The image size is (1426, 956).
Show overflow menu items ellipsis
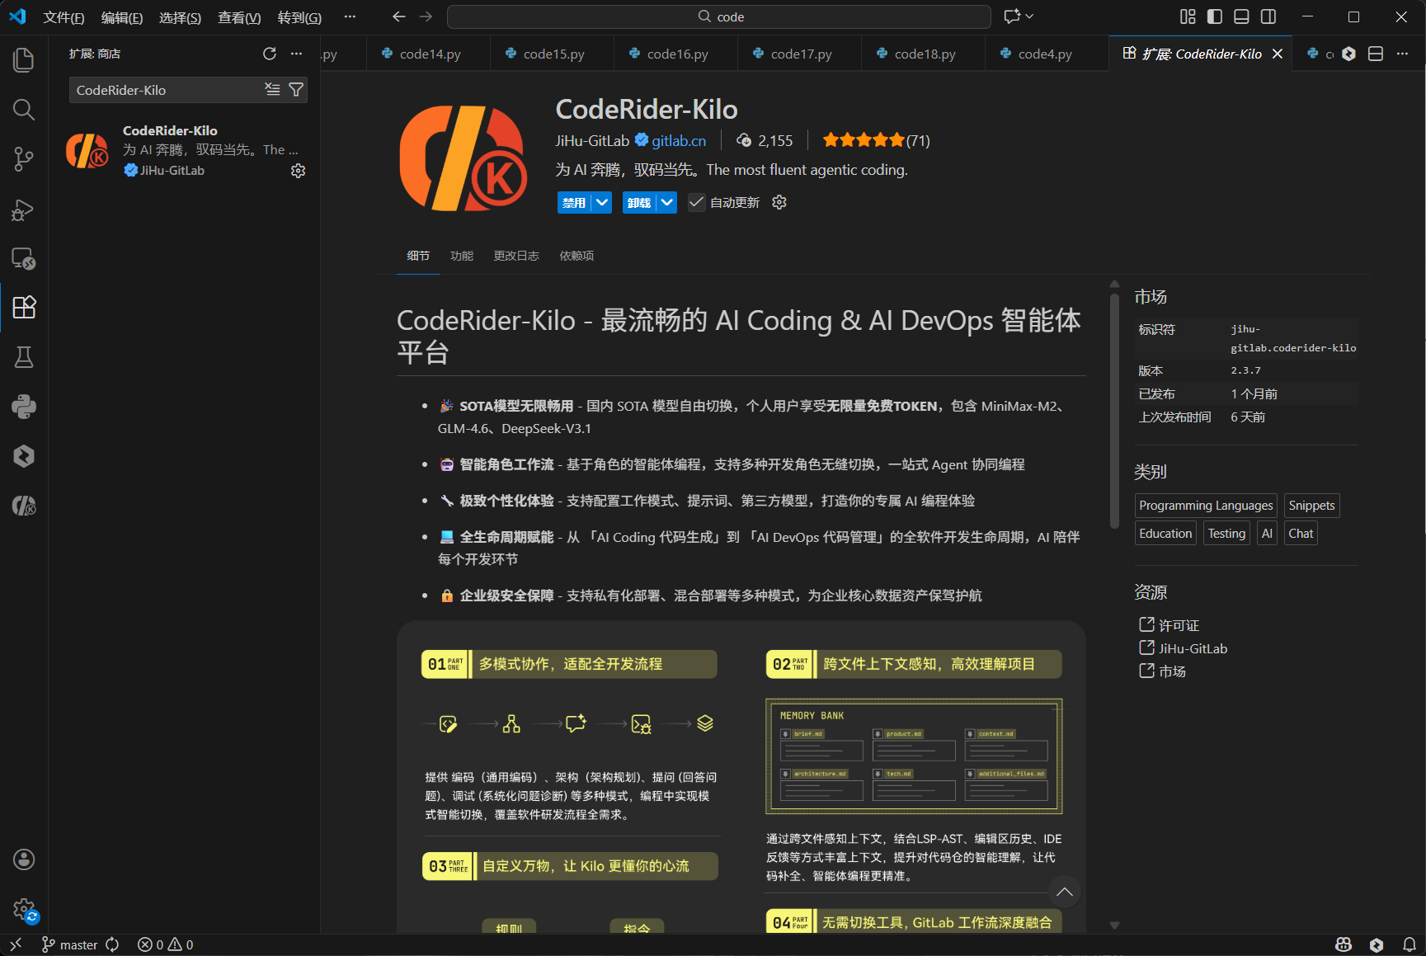point(350,16)
